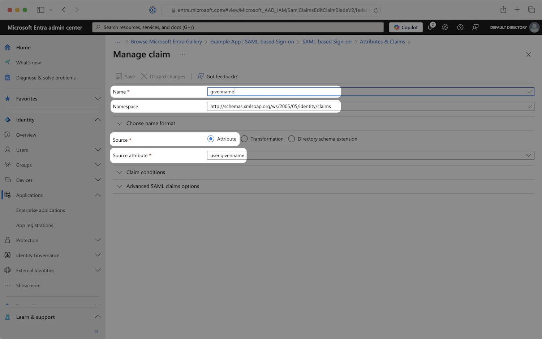Click Show more in the sidebar
The width and height of the screenshot is (542, 339).
tap(28, 286)
